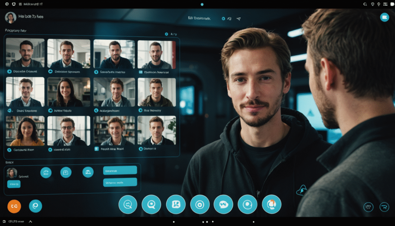Screen dimensions: 395x226
Task: Click the location pin next to the search magnifier
Action: coord(373,4)
